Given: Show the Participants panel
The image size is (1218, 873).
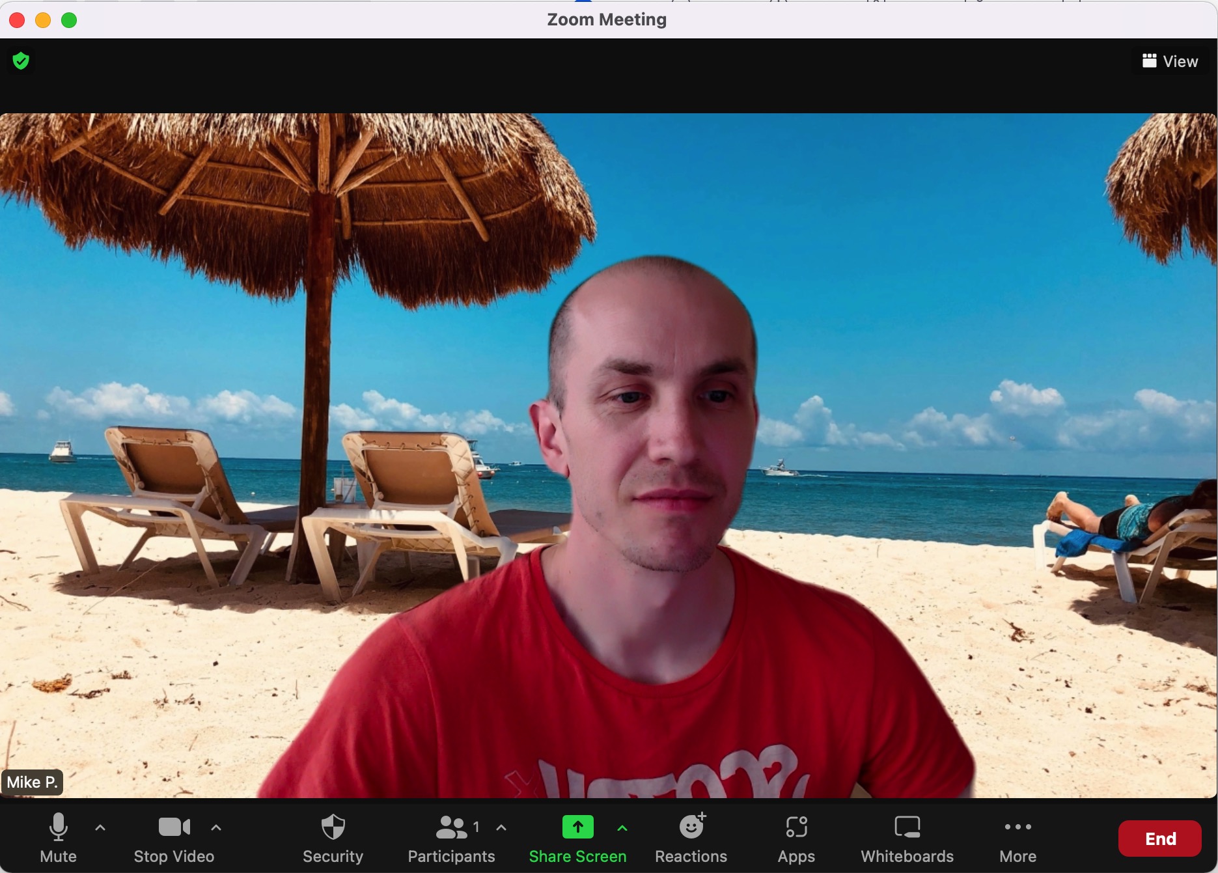Looking at the screenshot, I should (x=450, y=838).
